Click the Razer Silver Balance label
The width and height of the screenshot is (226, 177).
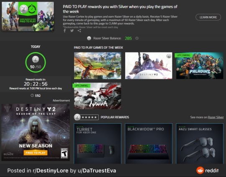point(107,38)
